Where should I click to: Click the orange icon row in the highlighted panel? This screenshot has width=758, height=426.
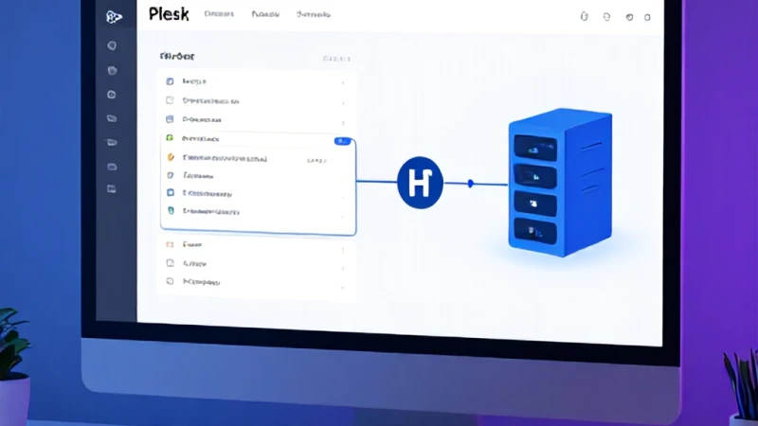pyautogui.click(x=258, y=158)
